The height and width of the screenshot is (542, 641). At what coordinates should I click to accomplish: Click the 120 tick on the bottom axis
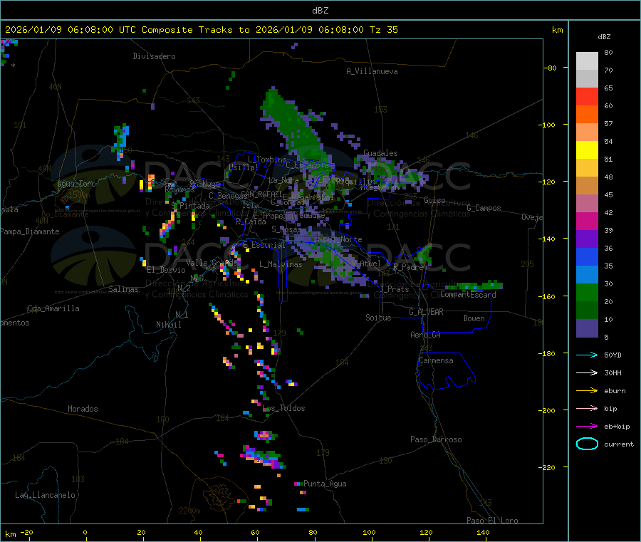pos(426,532)
